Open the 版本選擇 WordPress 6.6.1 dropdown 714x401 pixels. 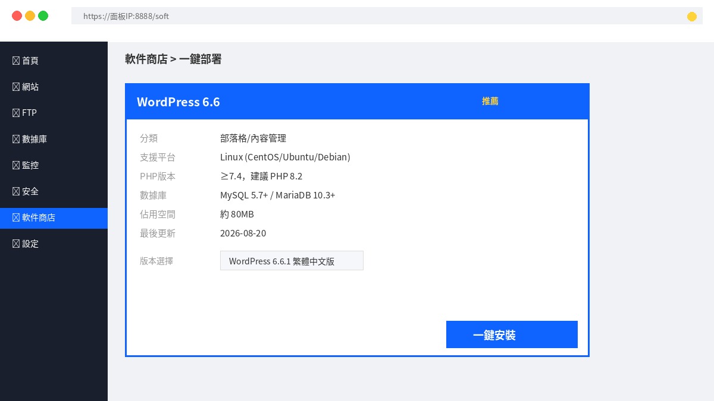[x=292, y=261]
